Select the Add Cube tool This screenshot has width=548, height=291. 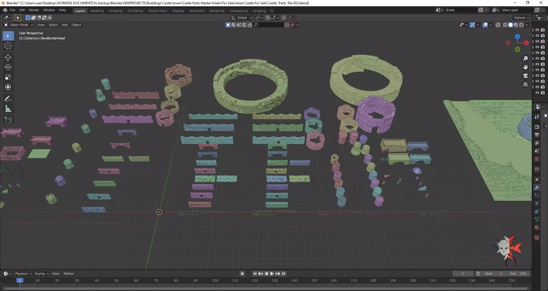[8, 120]
